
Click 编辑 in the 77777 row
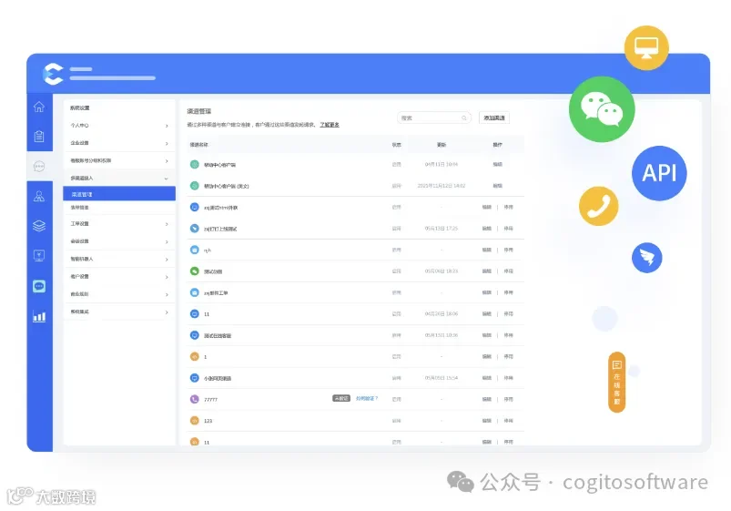coord(487,400)
